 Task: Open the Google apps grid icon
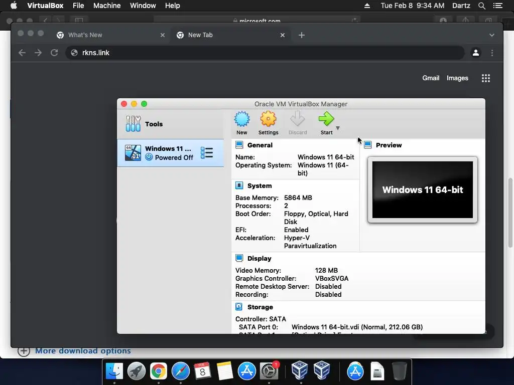(x=485, y=78)
